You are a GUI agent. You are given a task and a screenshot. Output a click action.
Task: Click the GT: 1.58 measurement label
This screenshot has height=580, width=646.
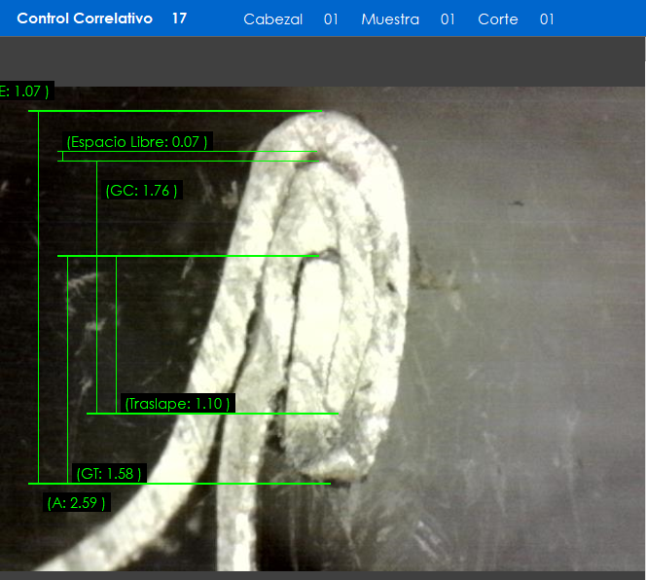(x=109, y=474)
